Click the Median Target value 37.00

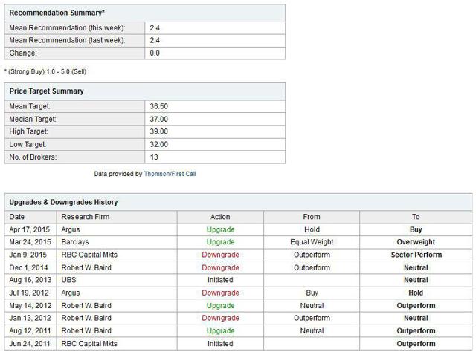[158, 119]
